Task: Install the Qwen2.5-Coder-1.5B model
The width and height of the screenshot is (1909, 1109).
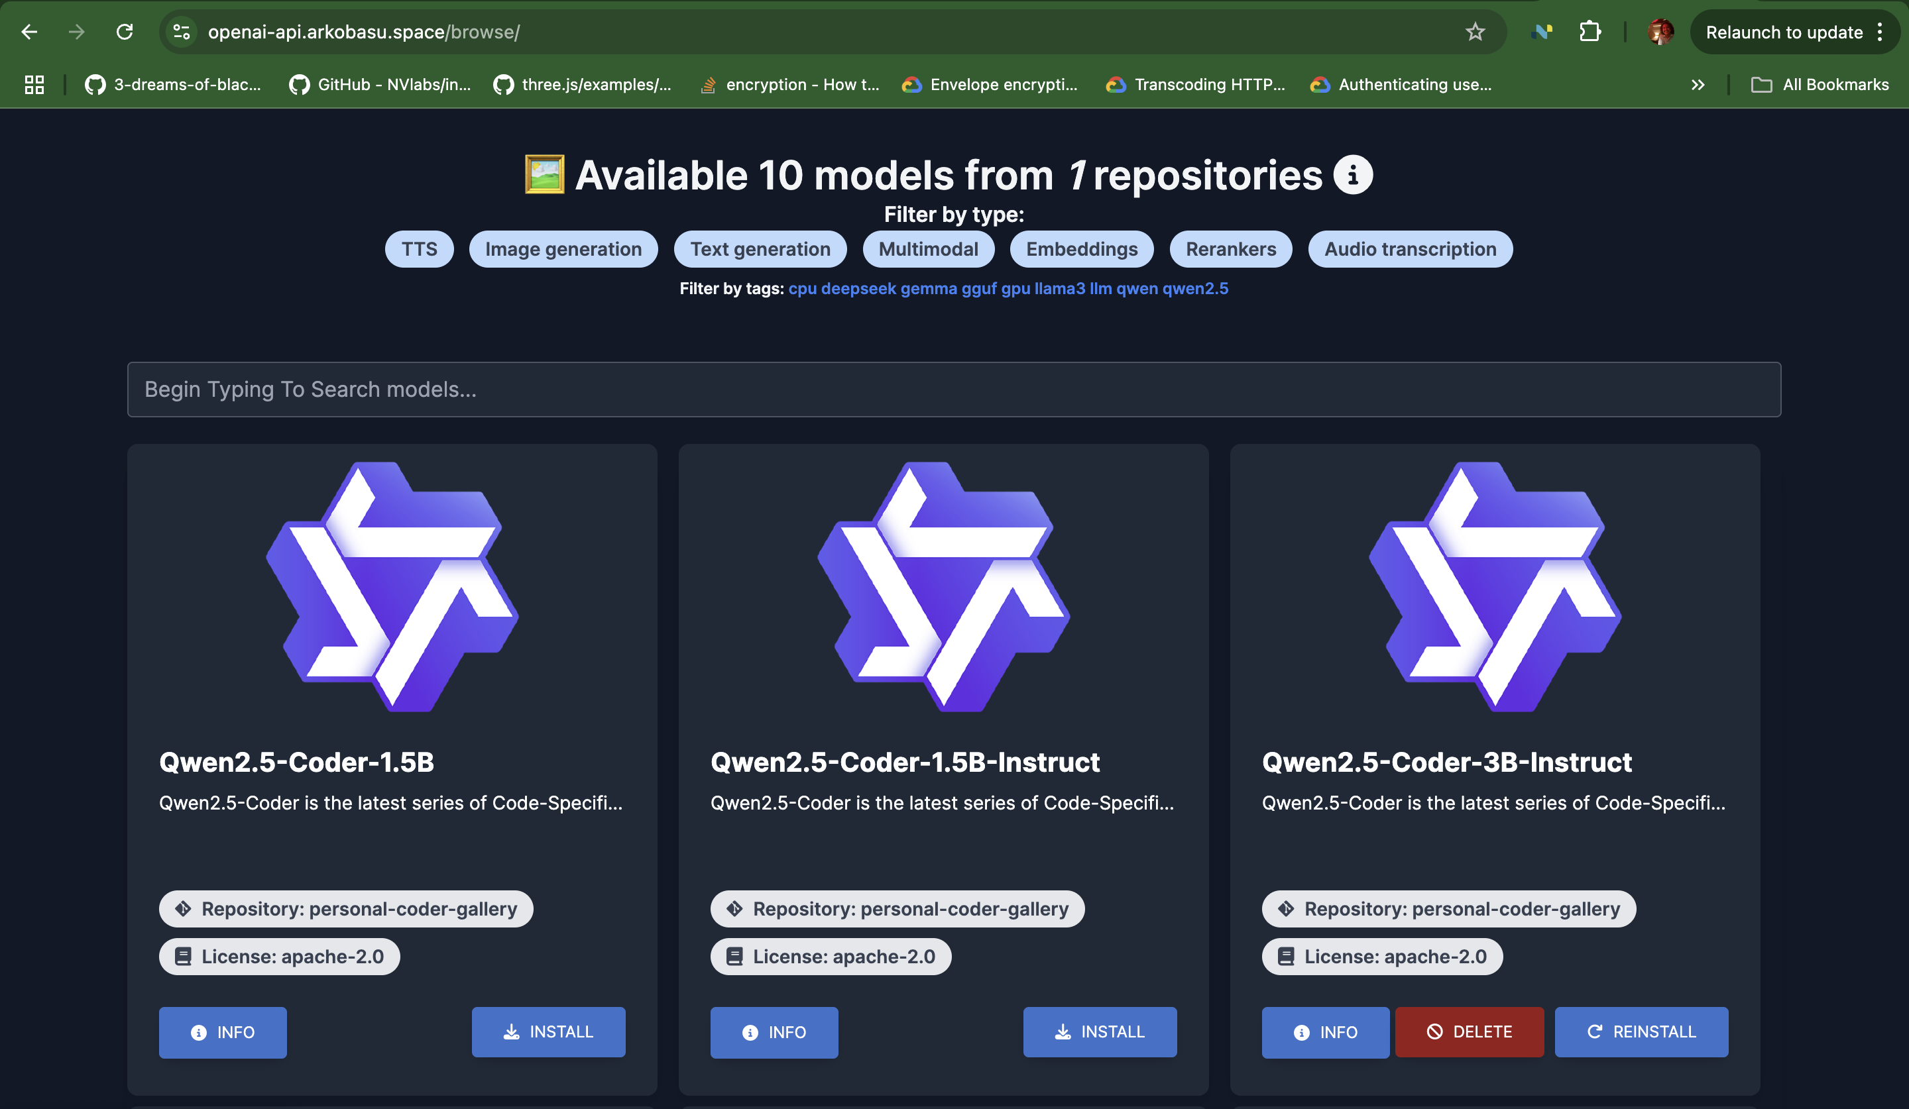Action: pyautogui.click(x=548, y=1031)
